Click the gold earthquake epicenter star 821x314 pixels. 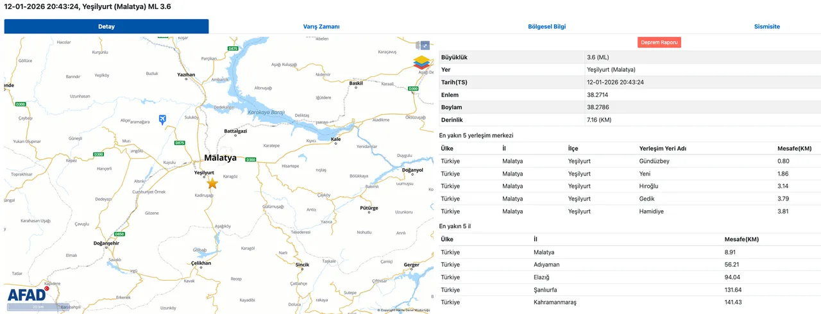(x=212, y=183)
